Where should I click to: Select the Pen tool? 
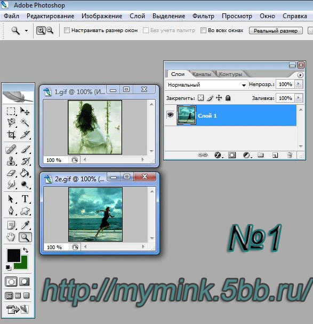[11, 211]
